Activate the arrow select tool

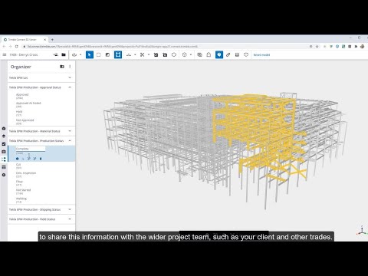[90, 54]
